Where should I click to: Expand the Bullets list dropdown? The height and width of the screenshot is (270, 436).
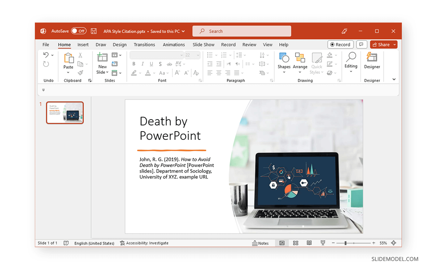click(x=217, y=55)
